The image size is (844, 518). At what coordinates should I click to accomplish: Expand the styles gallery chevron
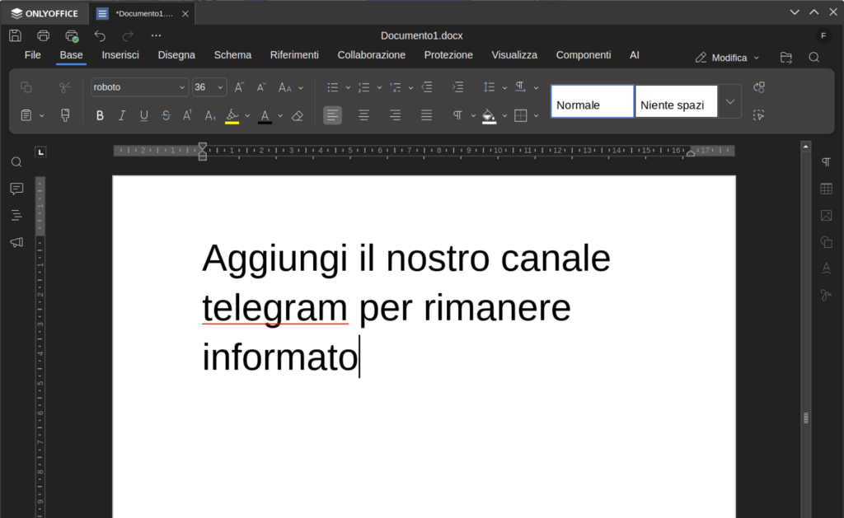(x=730, y=101)
